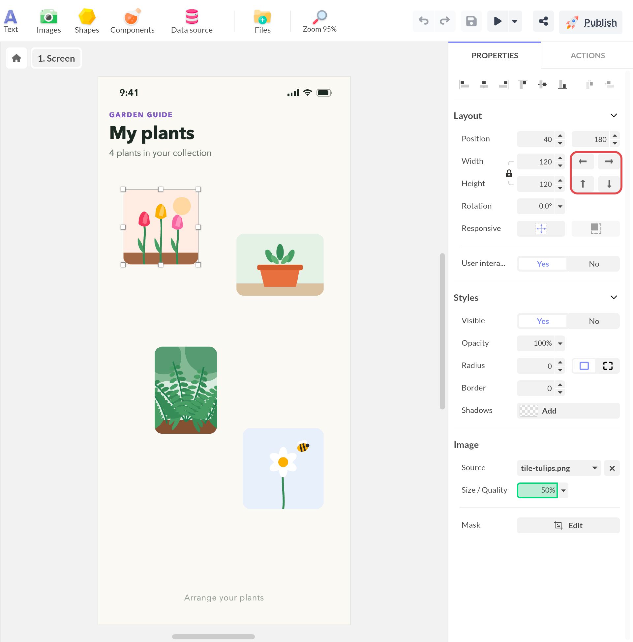Viewport: 633px width, 642px height.
Task: Edit the image mask
Action: (568, 525)
